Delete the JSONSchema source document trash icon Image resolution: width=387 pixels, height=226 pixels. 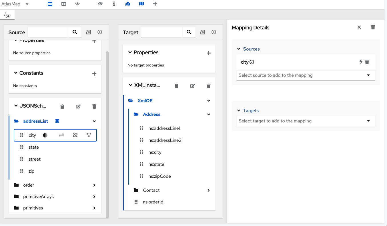[x=94, y=106]
